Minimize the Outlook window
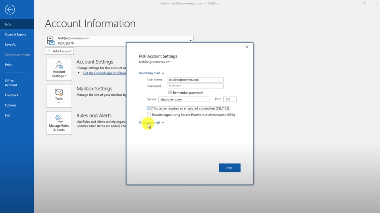The height and width of the screenshot is (213, 380). [352, 3]
